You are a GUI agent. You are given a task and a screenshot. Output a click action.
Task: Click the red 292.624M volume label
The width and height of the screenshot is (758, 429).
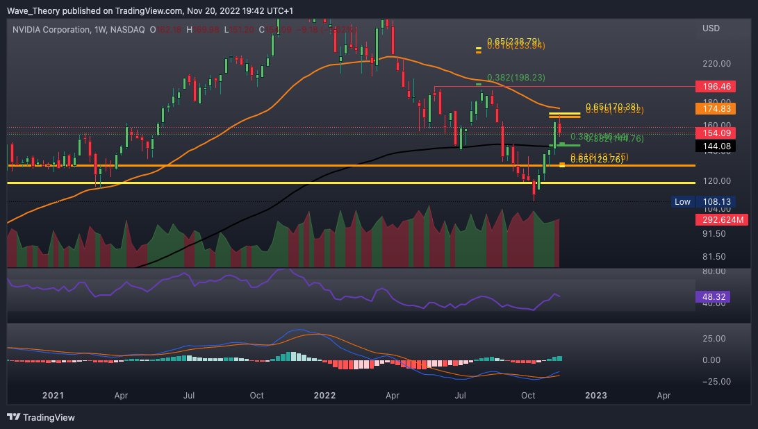click(722, 220)
